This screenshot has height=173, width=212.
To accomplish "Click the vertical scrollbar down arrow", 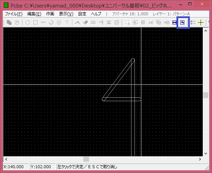I will tap(206, 153).
